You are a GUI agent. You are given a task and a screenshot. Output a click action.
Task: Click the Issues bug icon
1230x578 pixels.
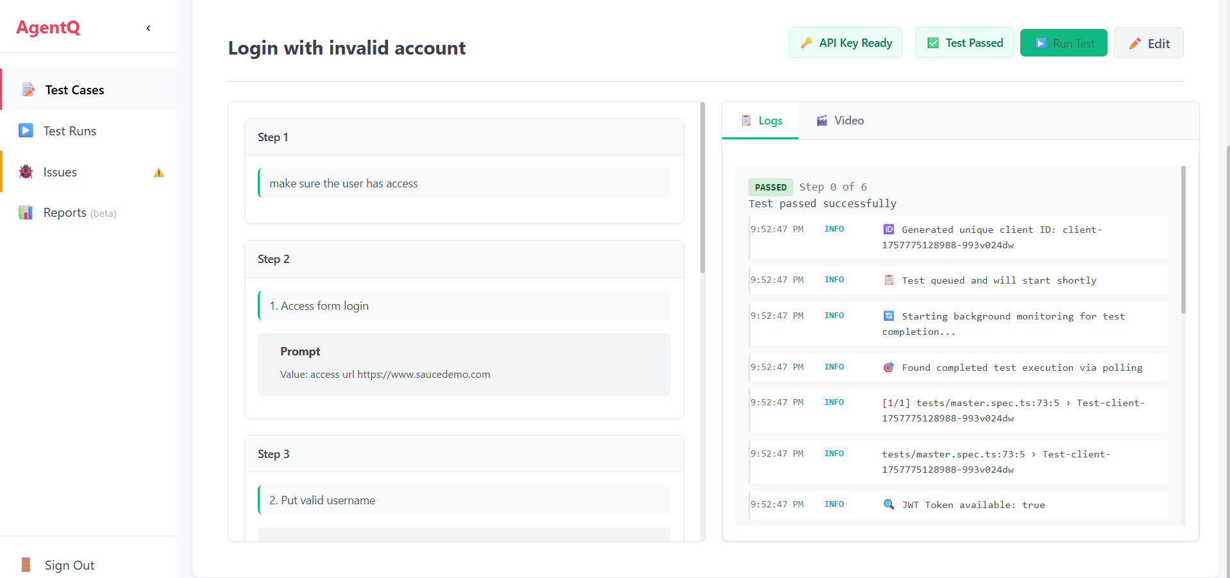pos(26,172)
